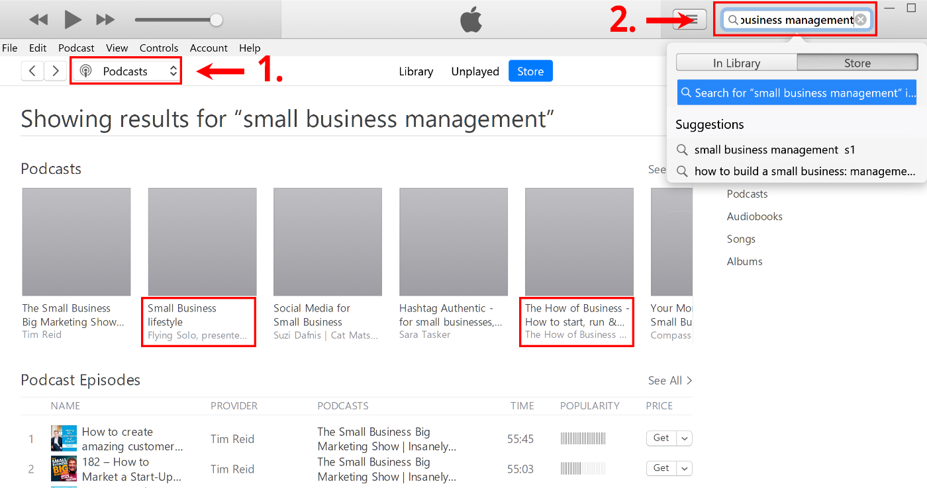The width and height of the screenshot is (927, 488).
Task: Click Small Business lifestyle title text
Action: [182, 315]
